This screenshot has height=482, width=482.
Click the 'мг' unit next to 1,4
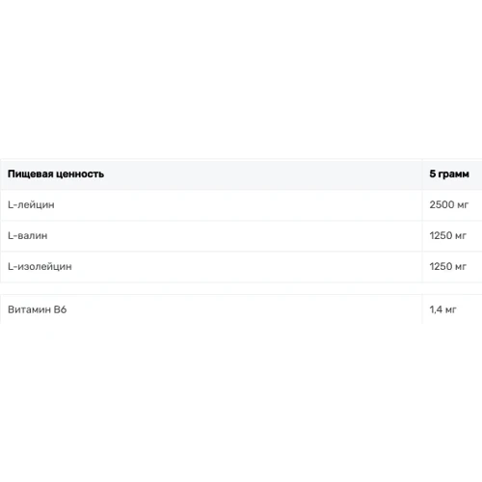450,310
